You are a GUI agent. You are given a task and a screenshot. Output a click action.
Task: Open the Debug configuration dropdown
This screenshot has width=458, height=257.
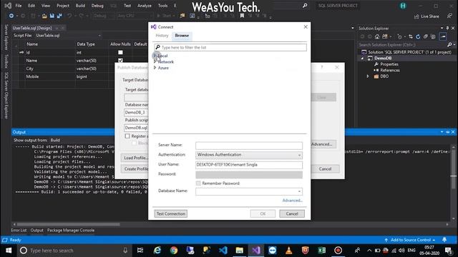[103, 16]
